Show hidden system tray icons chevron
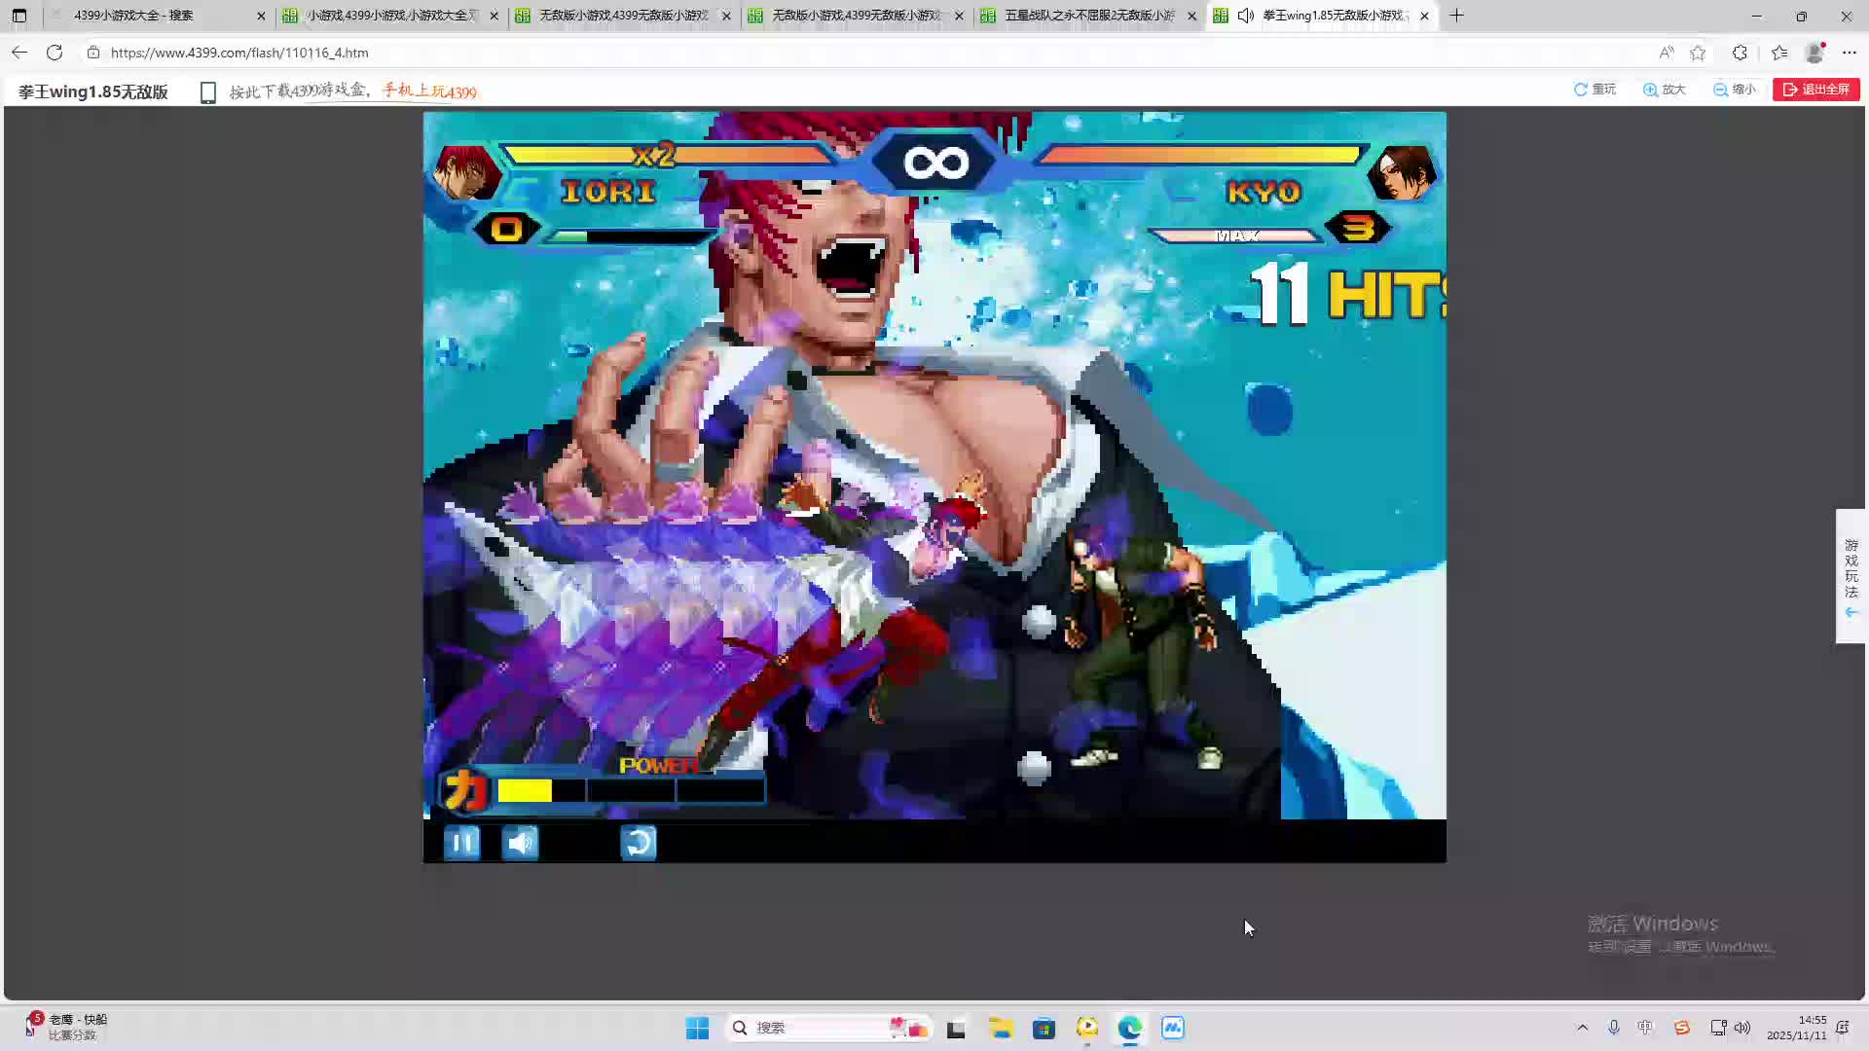 click(x=1582, y=1028)
